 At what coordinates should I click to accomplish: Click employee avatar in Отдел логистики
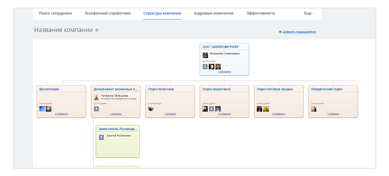pyautogui.click(x=151, y=109)
